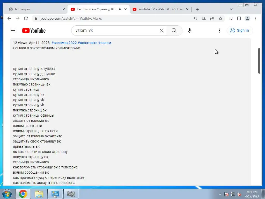This screenshot has height=199, width=265.
Task: Click the line покупка страниц вк
Action: click(x=30, y=110)
